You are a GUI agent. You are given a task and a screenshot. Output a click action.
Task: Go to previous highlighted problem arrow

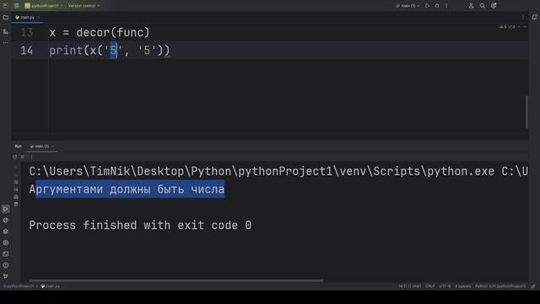pyautogui.click(x=520, y=26)
